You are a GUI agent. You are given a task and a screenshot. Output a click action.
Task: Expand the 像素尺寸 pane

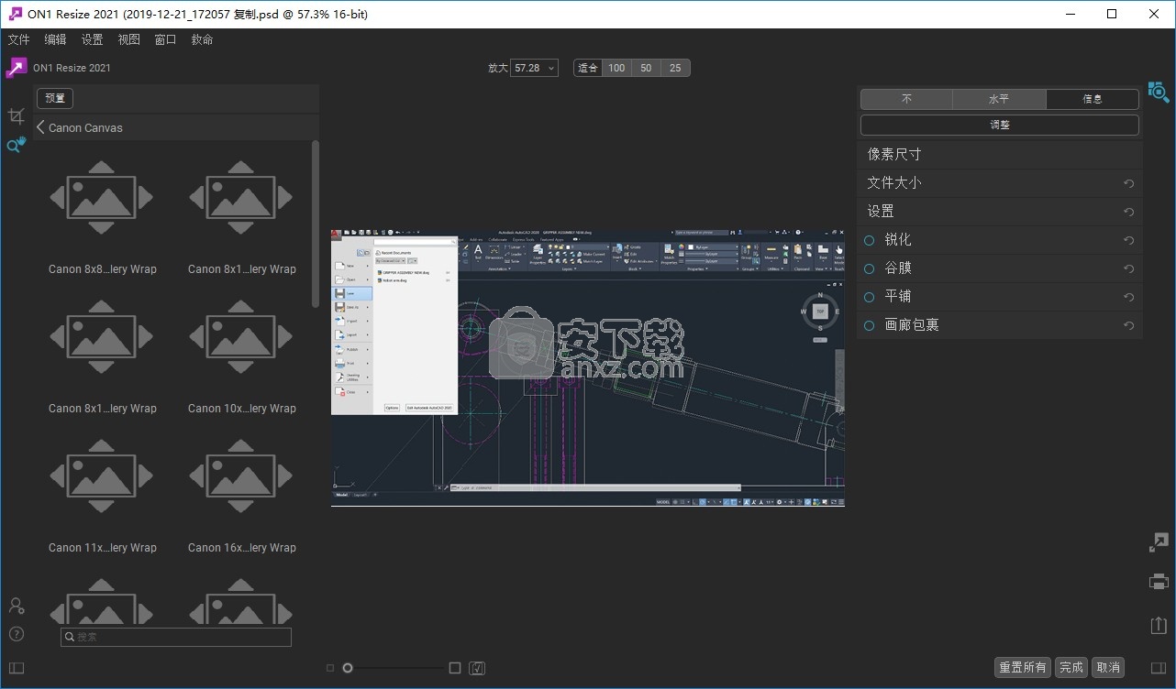pos(1000,155)
